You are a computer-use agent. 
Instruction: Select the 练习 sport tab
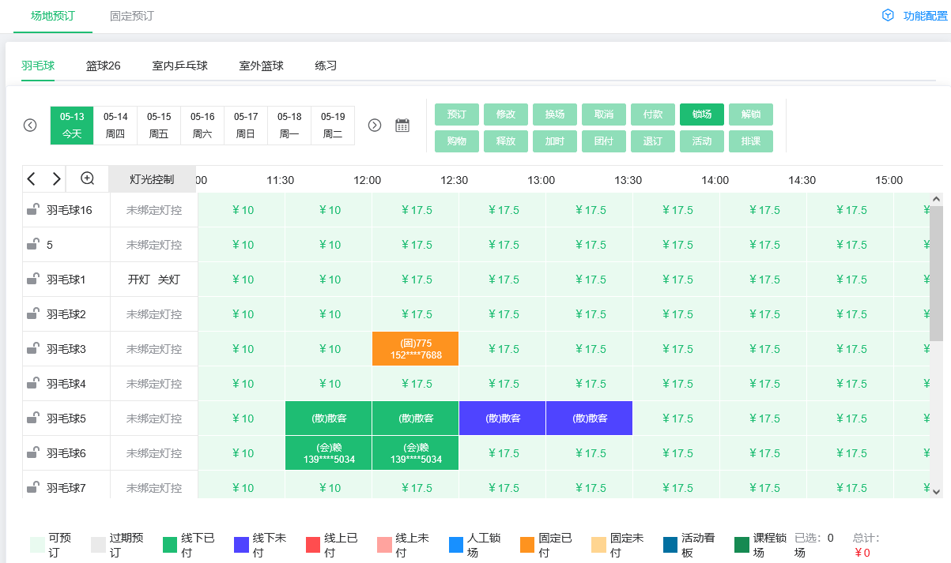click(x=326, y=66)
